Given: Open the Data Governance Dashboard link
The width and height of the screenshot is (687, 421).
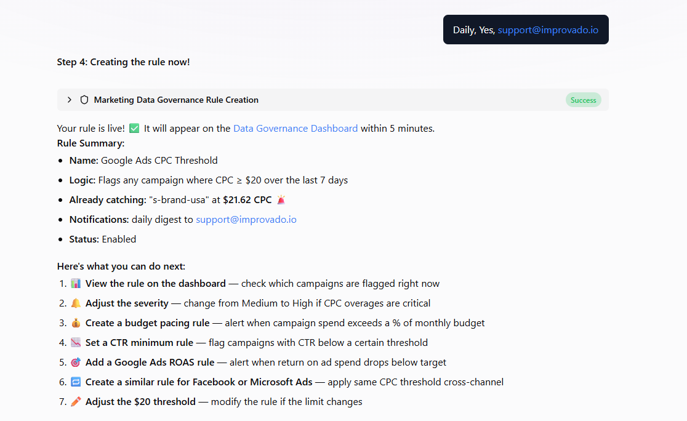Looking at the screenshot, I should pos(295,129).
